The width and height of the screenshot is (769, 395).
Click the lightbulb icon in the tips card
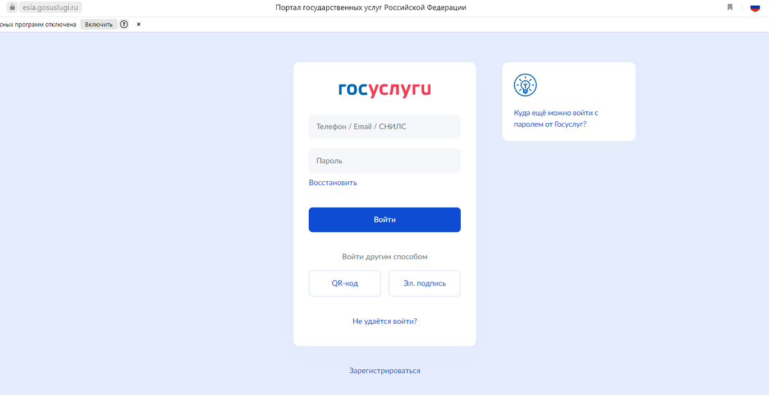coord(525,84)
